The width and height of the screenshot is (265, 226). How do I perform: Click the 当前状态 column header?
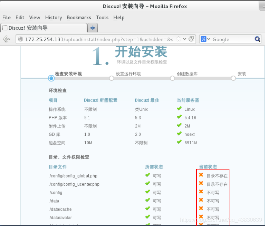(x=208, y=166)
